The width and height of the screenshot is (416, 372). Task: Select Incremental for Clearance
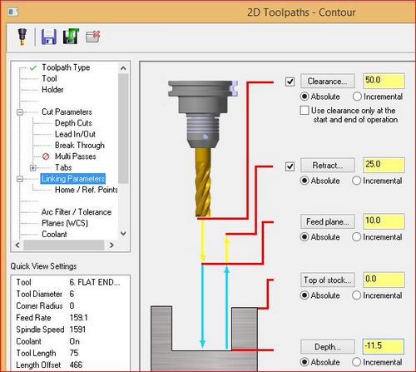click(357, 97)
